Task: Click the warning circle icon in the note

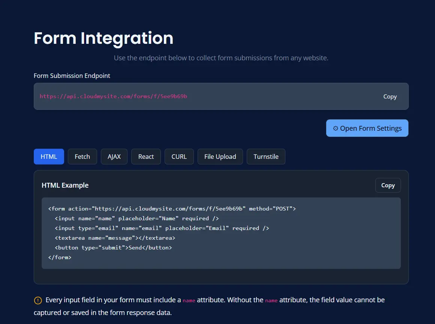Action: click(37, 300)
